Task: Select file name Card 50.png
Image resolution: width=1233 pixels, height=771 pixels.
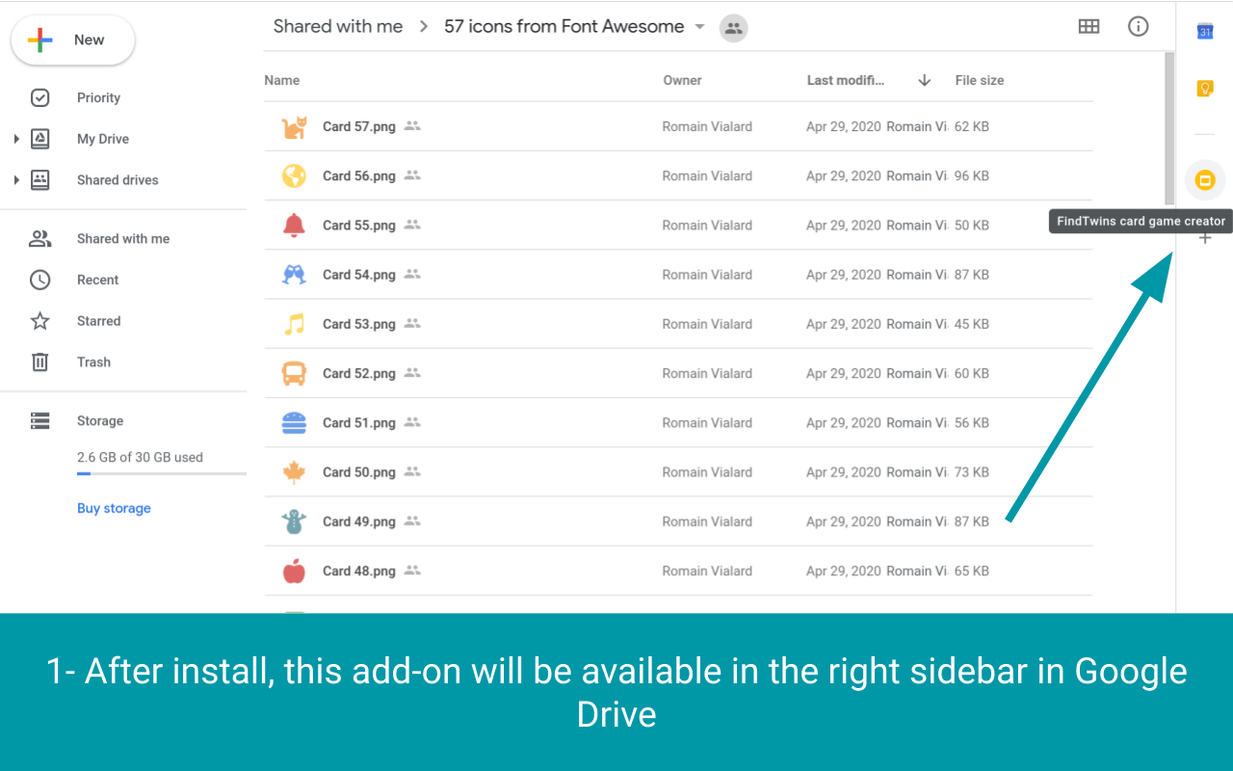Action: pos(359,472)
